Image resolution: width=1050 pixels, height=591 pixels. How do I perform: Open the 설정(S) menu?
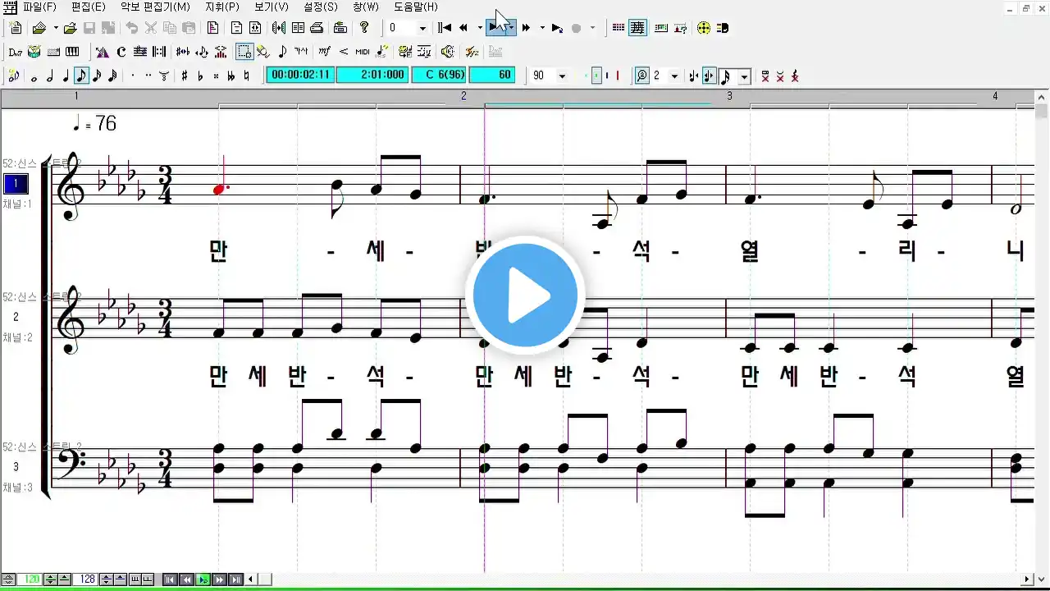(321, 7)
